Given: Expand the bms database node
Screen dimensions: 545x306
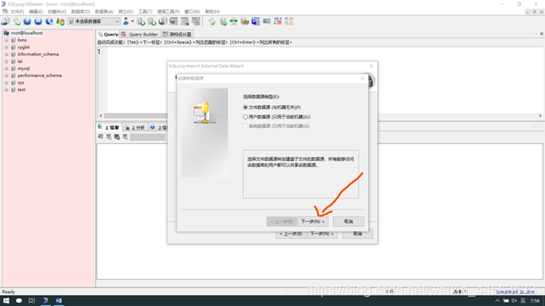Looking at the screenshot, I should pyautogui.click(x=6, y=40).
